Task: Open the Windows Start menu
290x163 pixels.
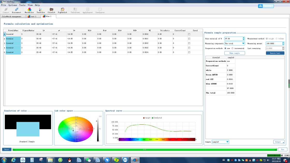Action: click(4, 160)
